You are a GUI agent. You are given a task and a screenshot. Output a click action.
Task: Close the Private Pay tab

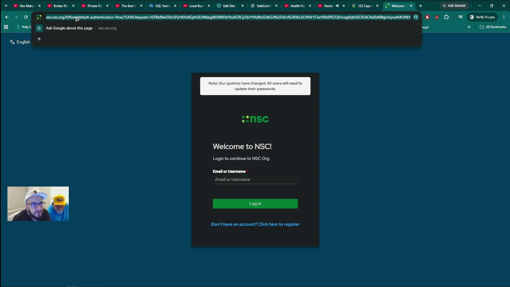click(107, 6)
